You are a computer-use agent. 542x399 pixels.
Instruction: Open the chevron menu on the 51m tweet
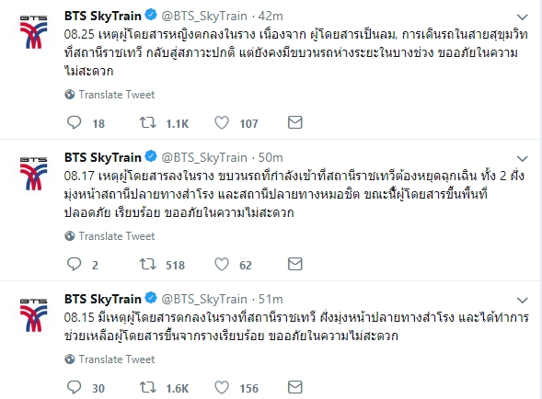point(522,301)
